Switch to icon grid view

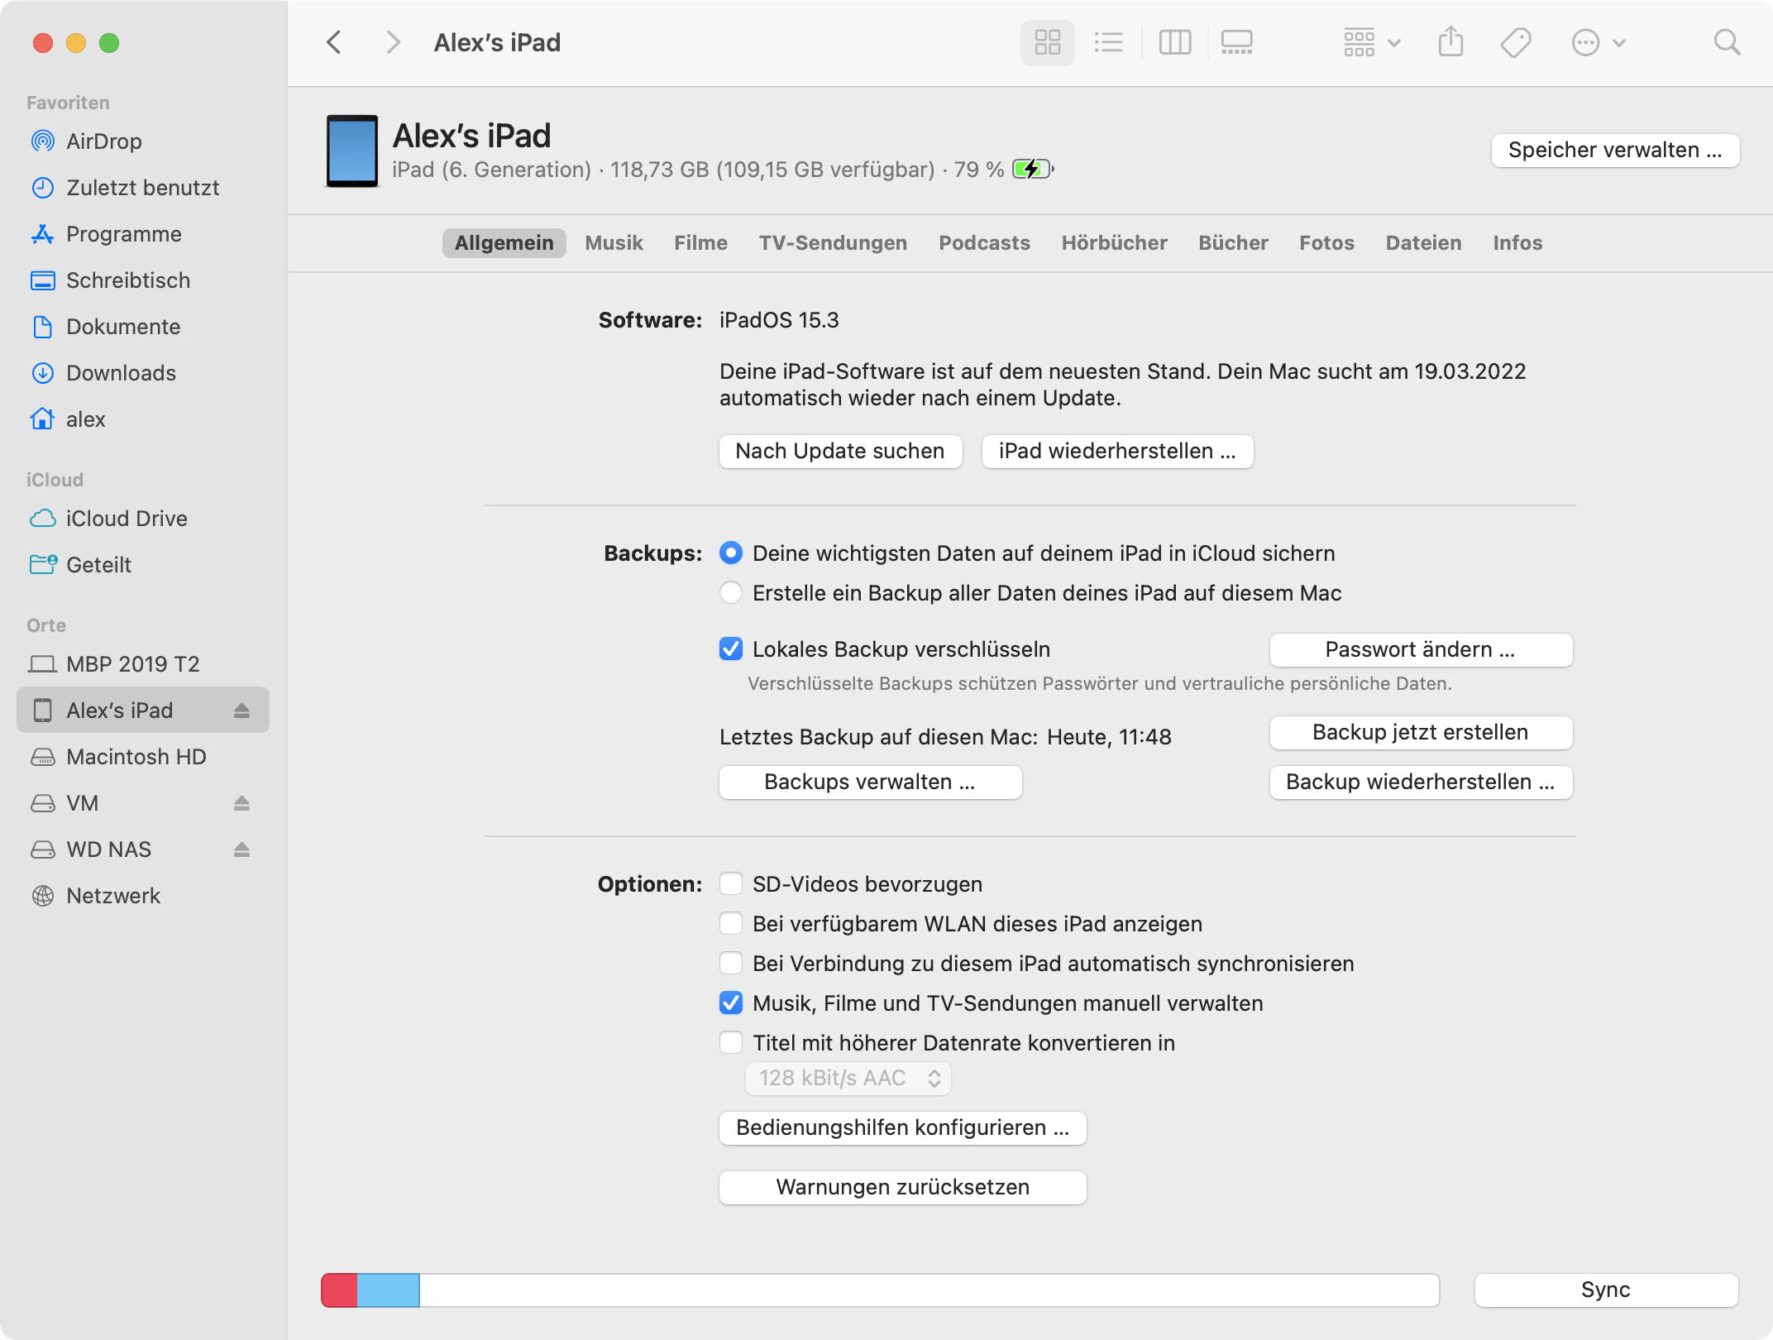(x=1047, y=42)
